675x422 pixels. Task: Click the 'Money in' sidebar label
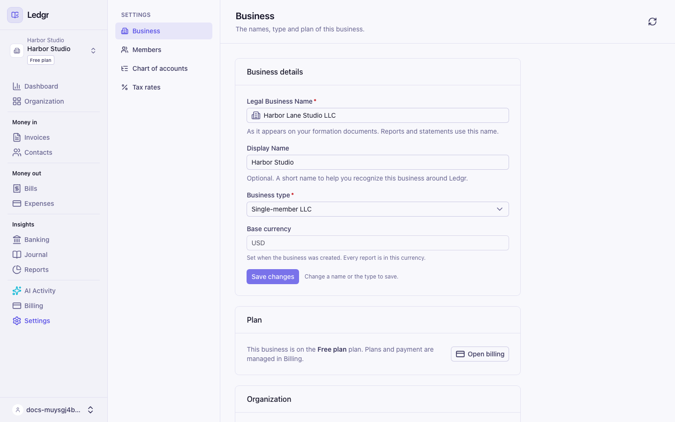24,122
